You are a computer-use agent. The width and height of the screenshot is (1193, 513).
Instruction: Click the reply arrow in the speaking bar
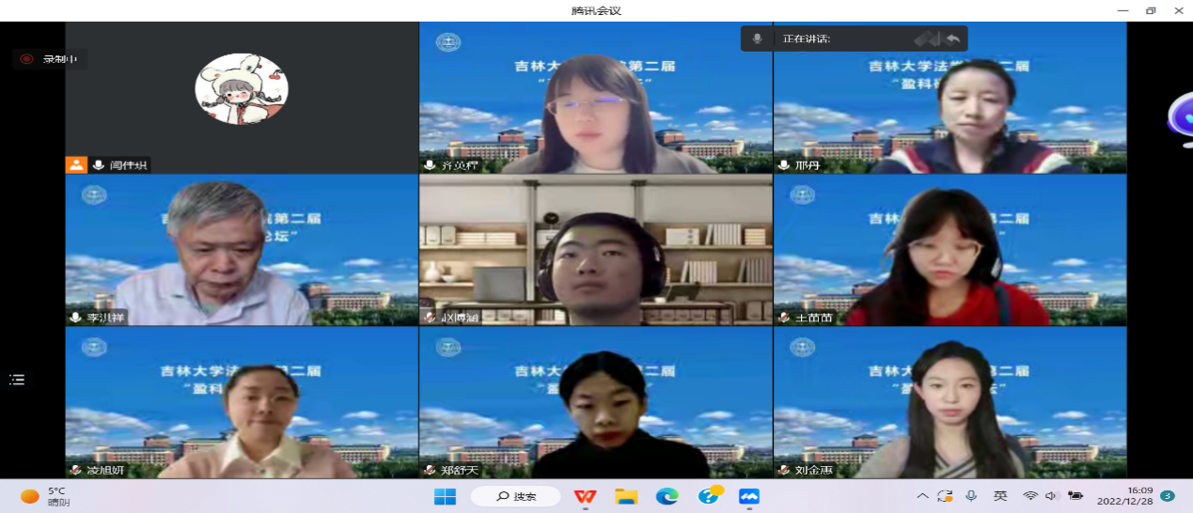click(x=952, y=39)
